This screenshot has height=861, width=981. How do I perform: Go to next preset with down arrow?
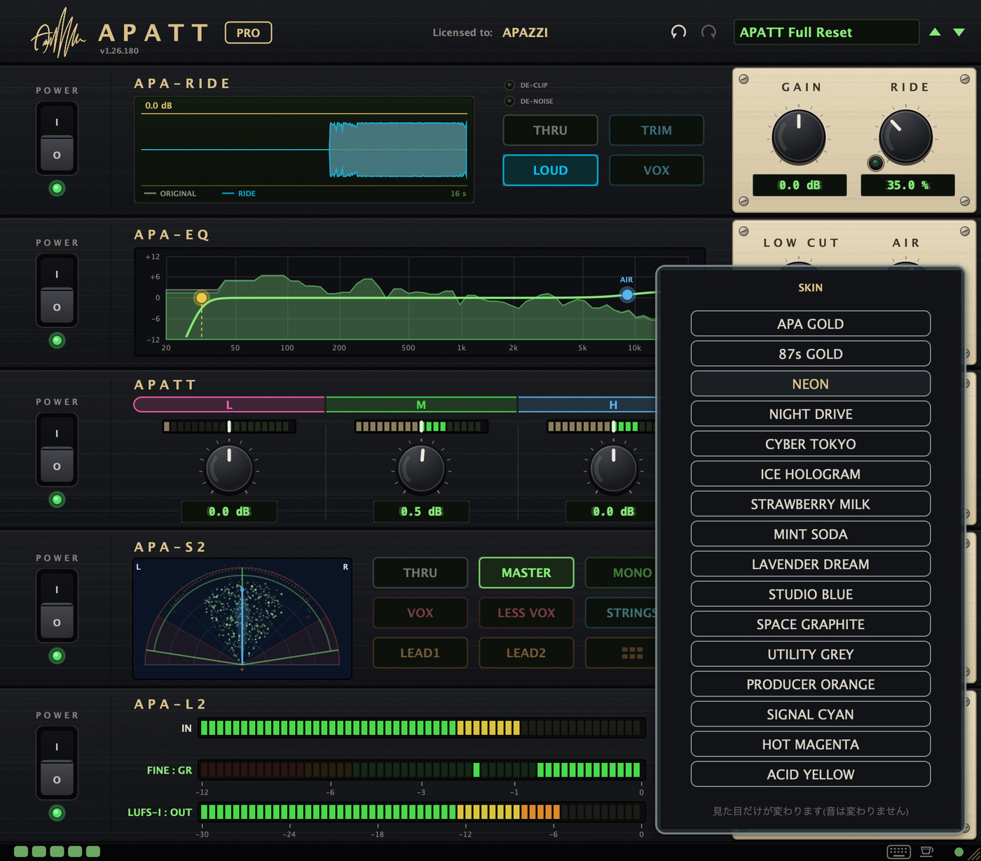959,32
